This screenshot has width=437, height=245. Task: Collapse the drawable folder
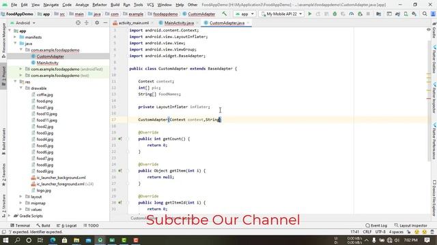[21, 88]
